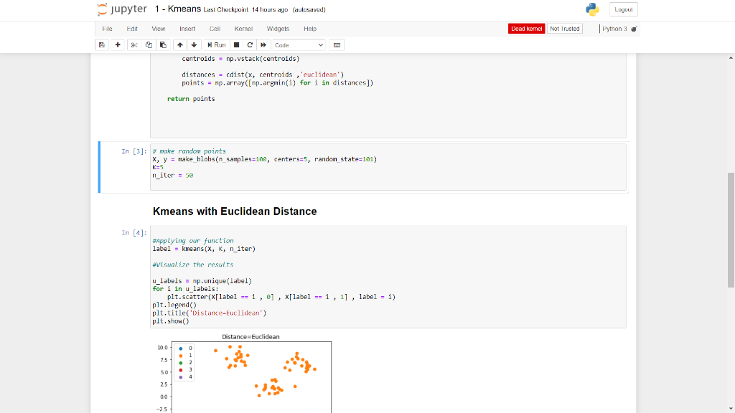Screen dimensions: 735x413
Task: Open the File menu
Action: 108,29
